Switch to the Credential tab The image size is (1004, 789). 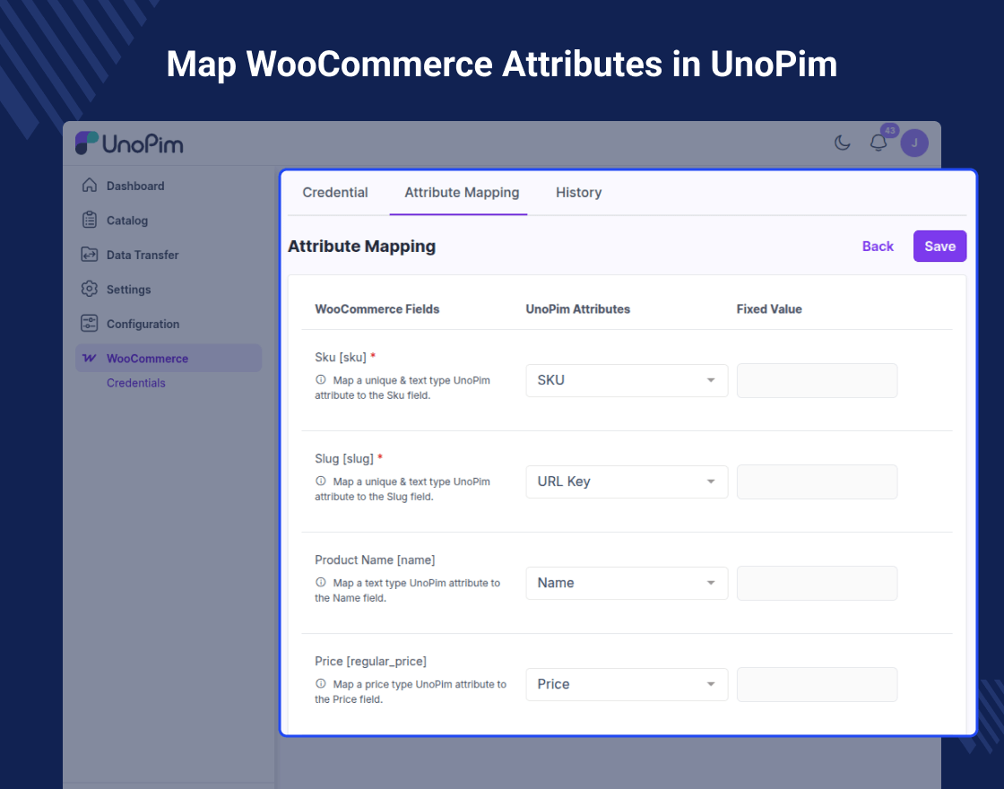coord(335,193)
